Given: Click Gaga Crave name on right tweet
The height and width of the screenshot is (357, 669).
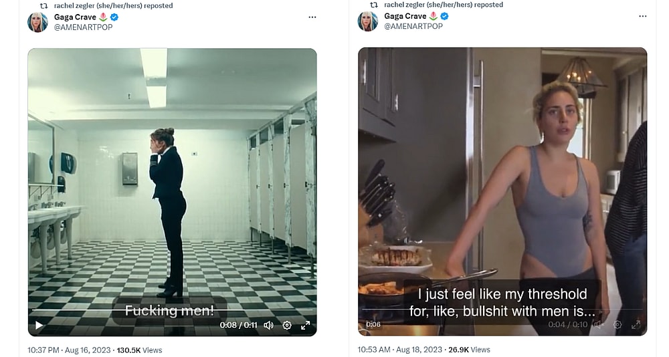Looking at the screenshot, I should point(406,16).
